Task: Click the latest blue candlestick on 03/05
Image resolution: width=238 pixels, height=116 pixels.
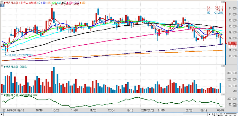Action: (x=220, y=40)
